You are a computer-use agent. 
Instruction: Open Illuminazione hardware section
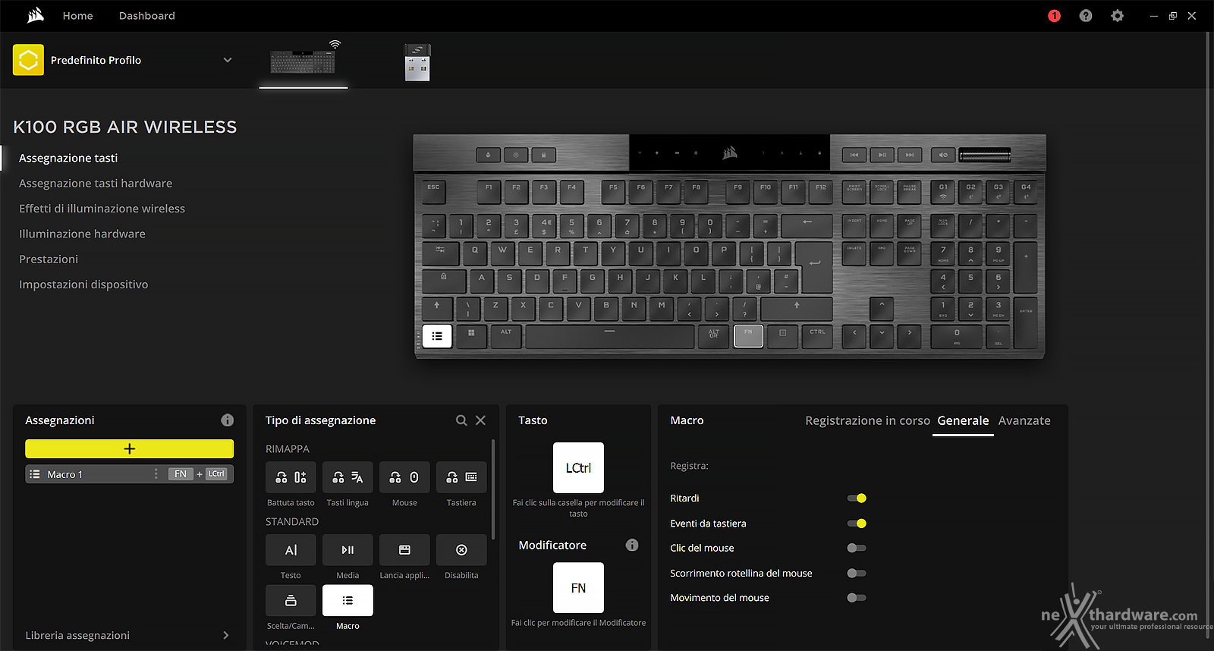(82, 234)
